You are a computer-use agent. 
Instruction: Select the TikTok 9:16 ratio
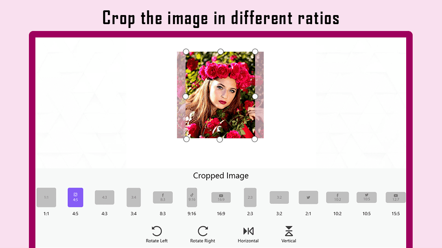pyautogui.click(x=192, y=197)
